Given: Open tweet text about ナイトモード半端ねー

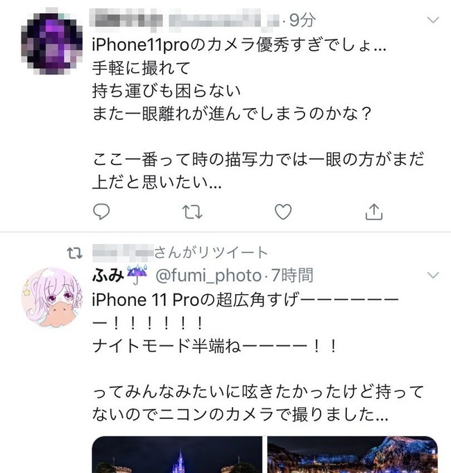Looking at the screenshot, I should pyautogui.click(x=214, y=345).
